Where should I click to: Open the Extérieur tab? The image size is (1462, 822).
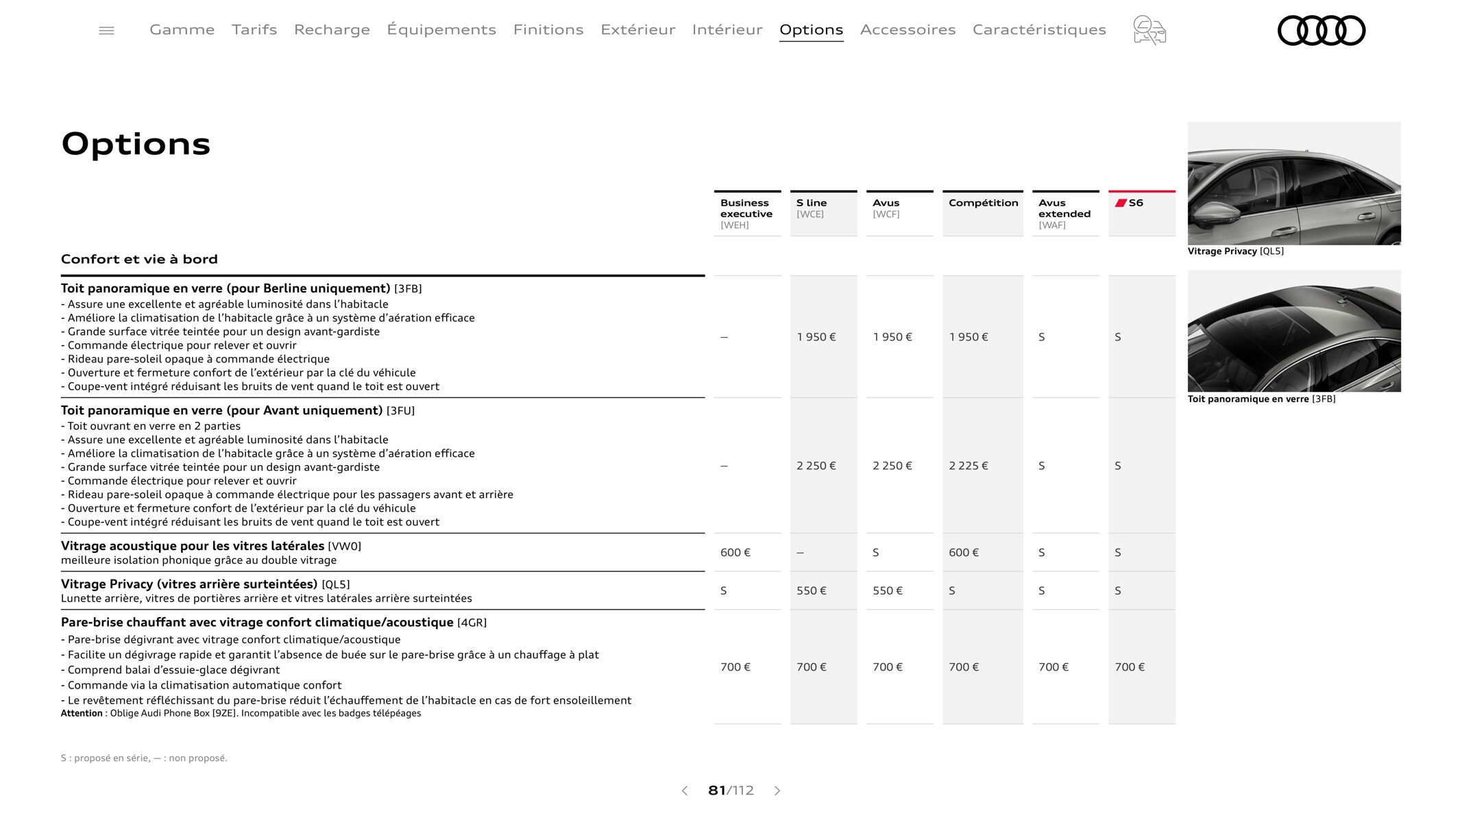pos(638,29)
